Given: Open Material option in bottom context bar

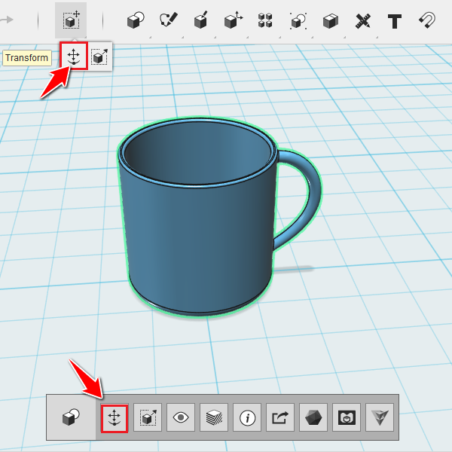Looking at the screenshot, I should tap(214, 417).
